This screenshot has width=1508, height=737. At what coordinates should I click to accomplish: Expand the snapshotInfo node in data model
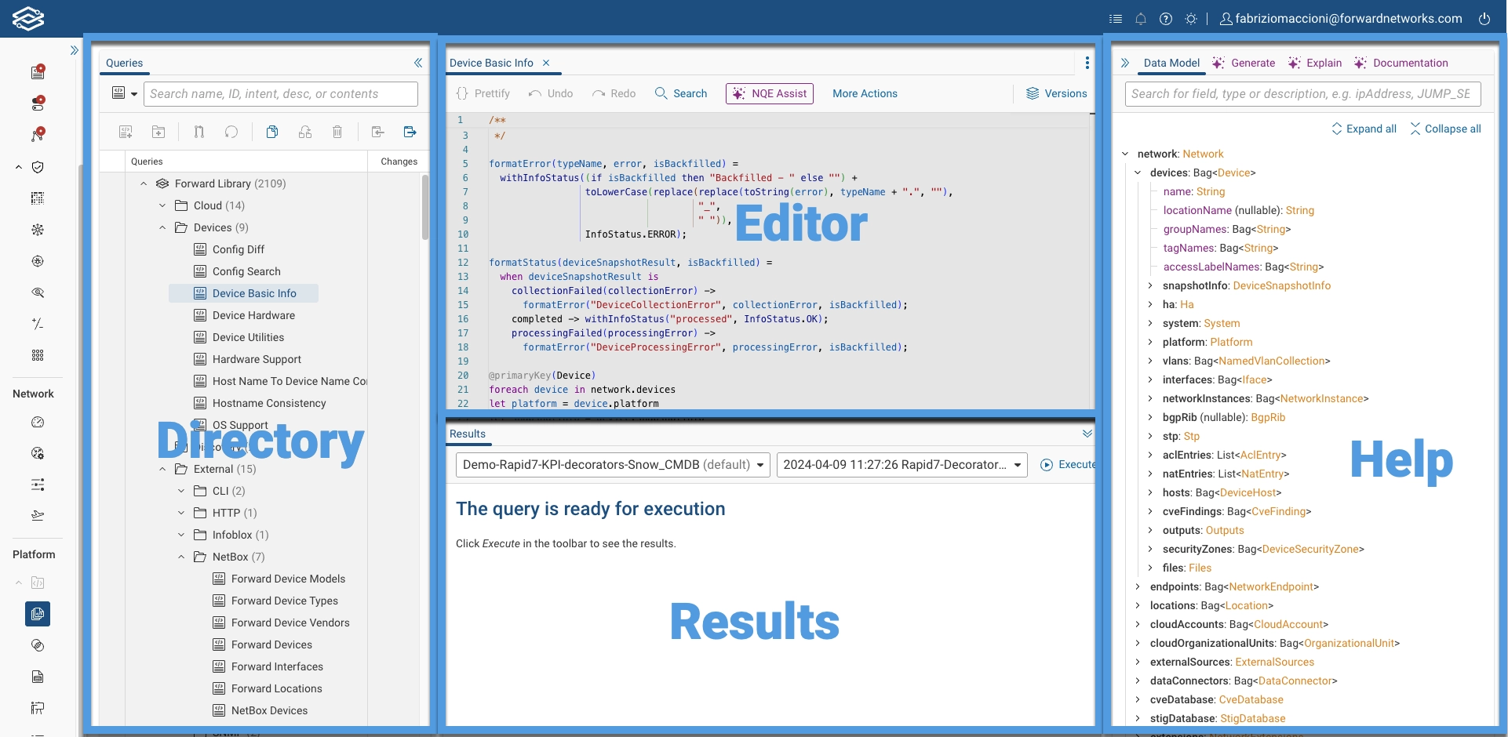1150,285
